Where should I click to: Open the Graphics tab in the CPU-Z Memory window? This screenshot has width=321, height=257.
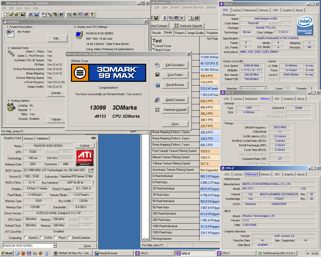point(289,99)
